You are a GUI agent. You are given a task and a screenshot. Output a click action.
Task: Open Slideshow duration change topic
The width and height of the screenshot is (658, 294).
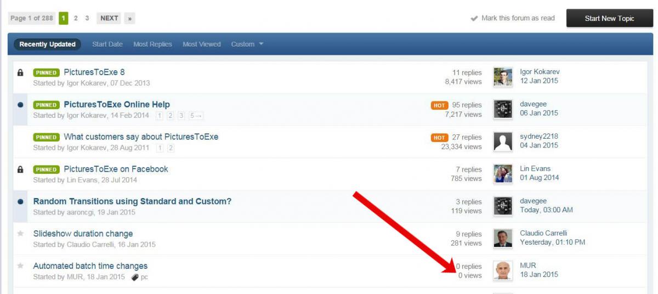pos(83,234)
